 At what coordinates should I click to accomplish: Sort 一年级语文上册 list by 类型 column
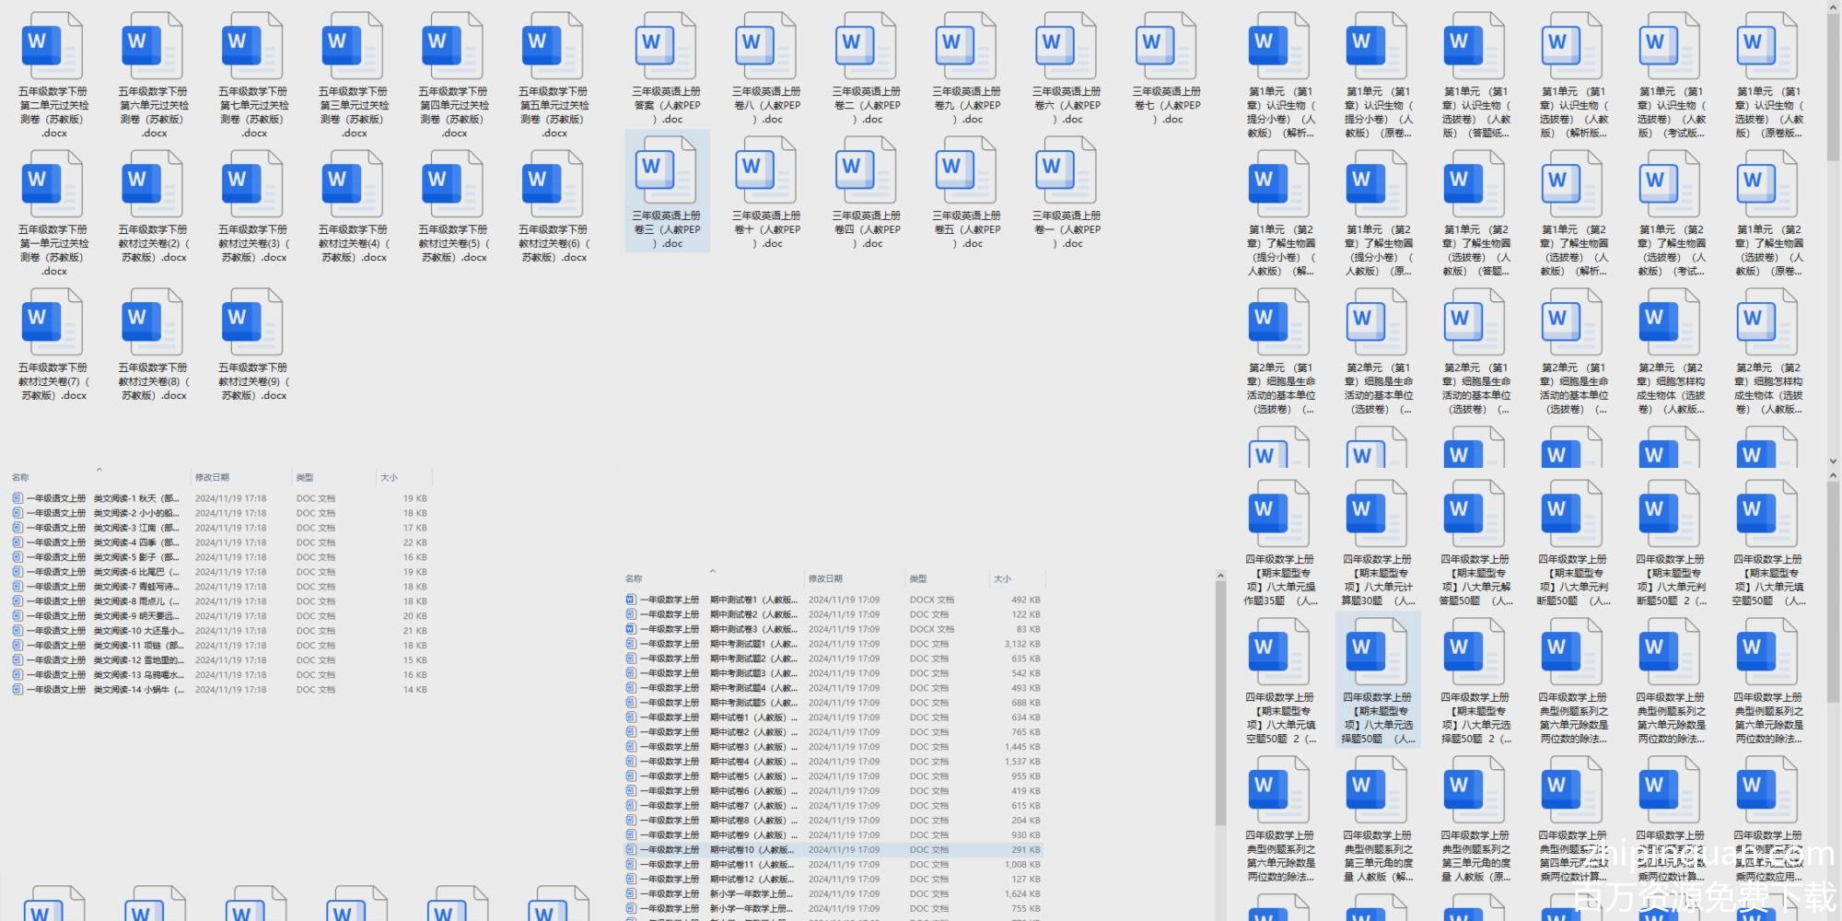tap(305, 477)
